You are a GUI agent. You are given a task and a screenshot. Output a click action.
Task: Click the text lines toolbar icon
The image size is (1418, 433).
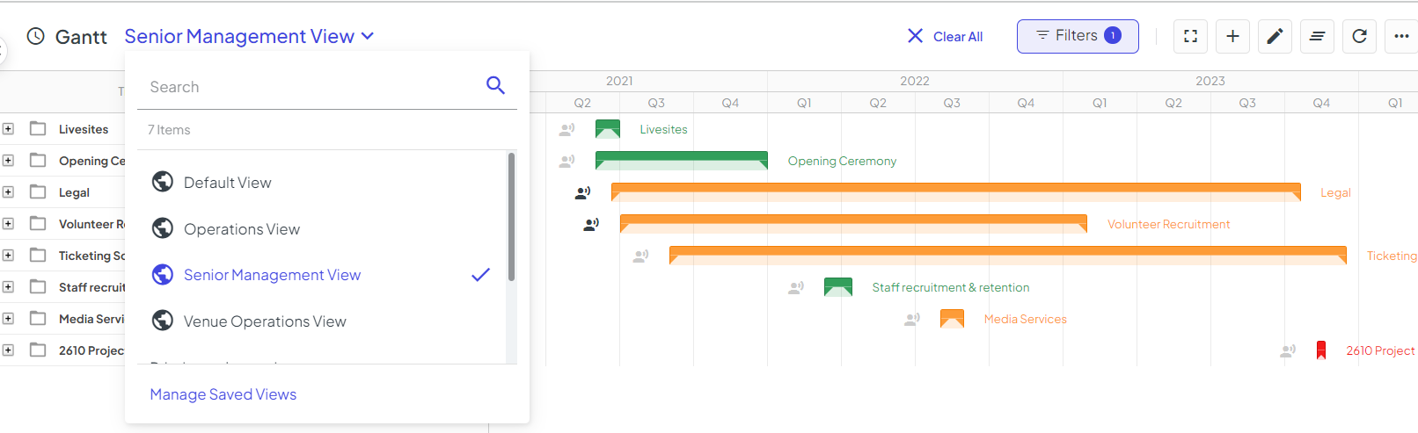[1317, 36]
